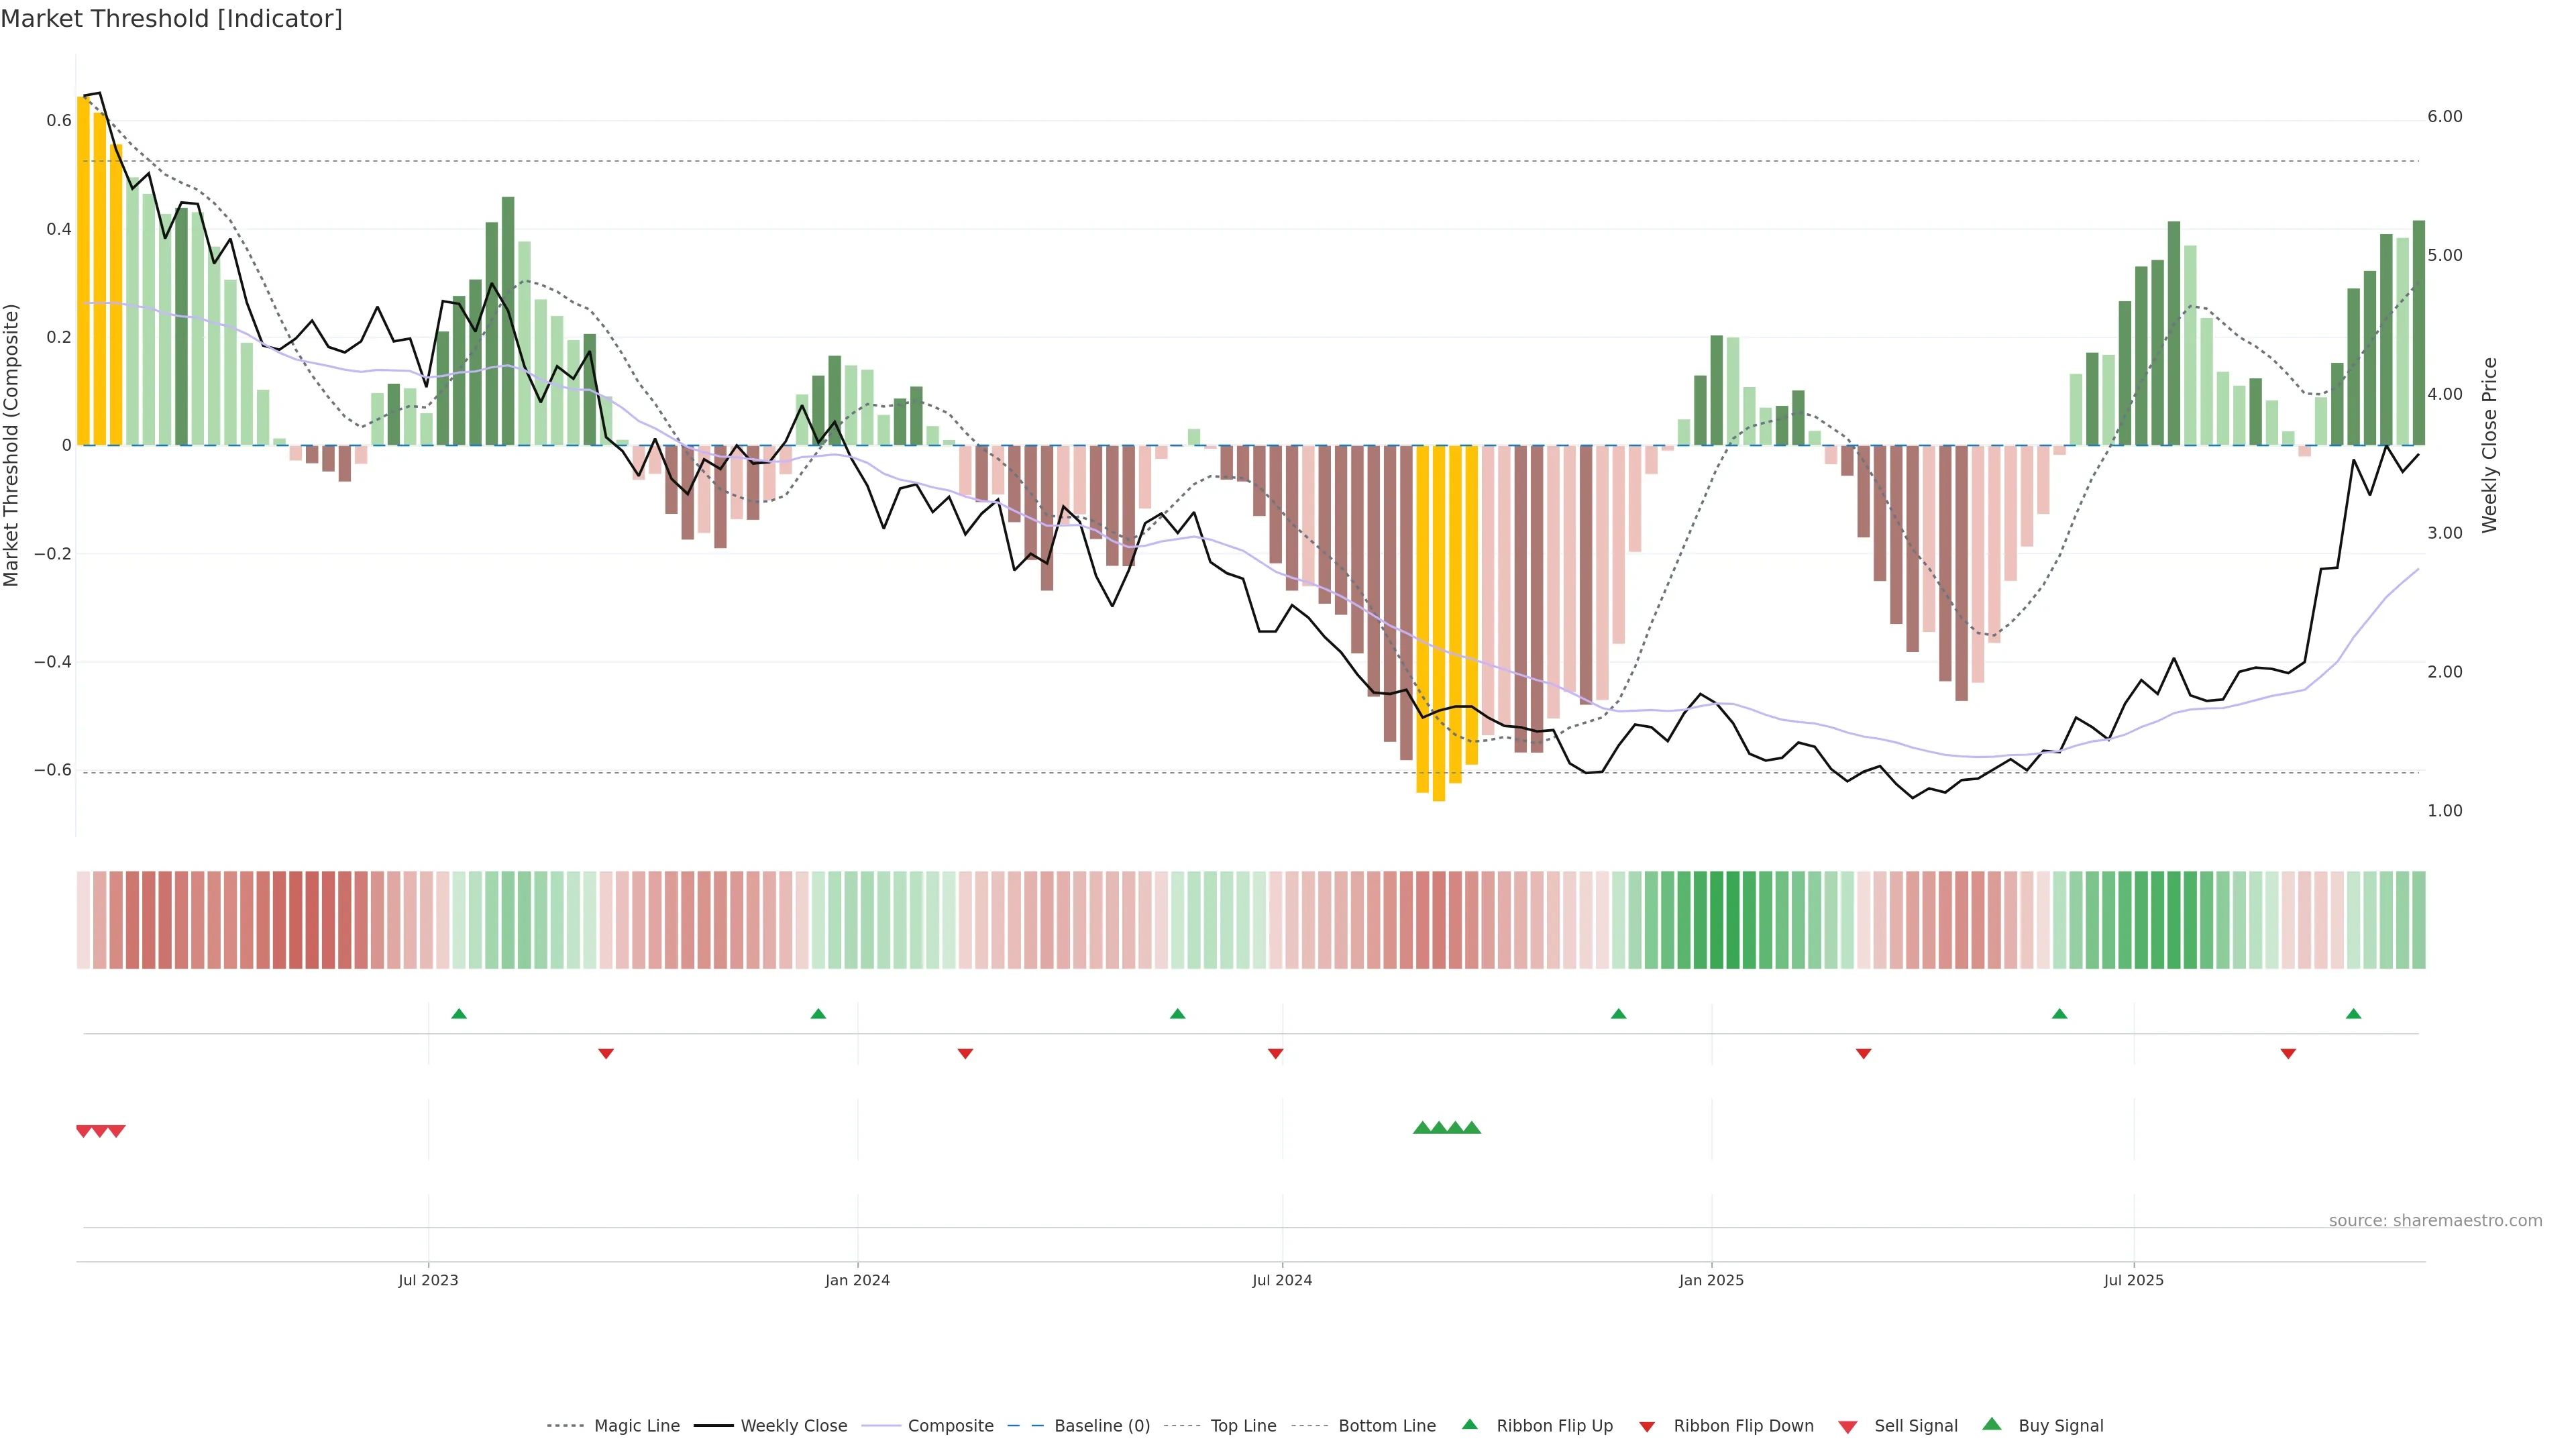Click the Jul 2024 x-axis label
Viewport: 2576px width, 1449px height.
coord(1282,1280)
